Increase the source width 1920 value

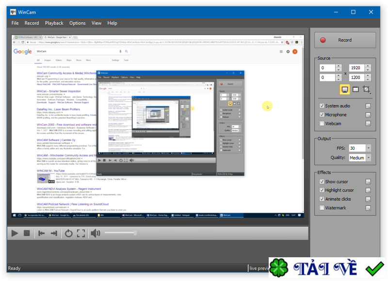(x=368, y=66)
